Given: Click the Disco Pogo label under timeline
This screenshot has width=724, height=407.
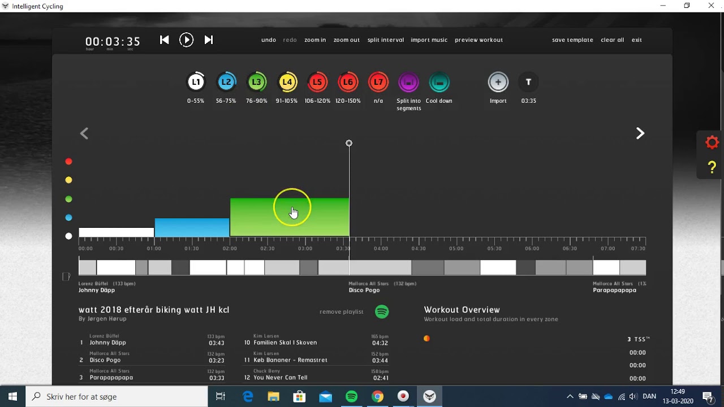Looking at the screenshot, I should pyautogui.click(x=364, y=290).
